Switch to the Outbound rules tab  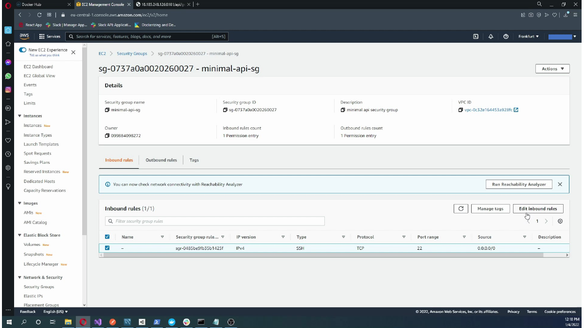click(x=161, y=160)
